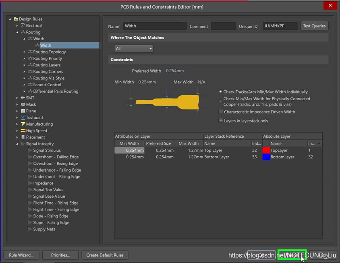
Task: Click the Manufacturing category icon
Action: tap(23, 124)
